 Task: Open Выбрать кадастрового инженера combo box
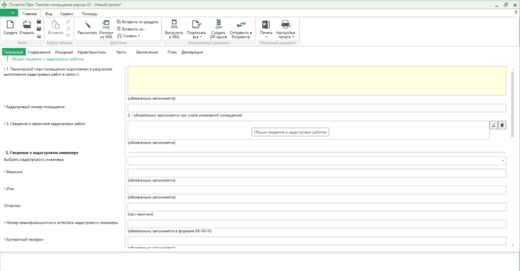(x=317, y=161)
